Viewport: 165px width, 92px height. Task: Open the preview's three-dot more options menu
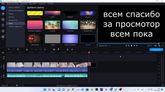[163, 46]
